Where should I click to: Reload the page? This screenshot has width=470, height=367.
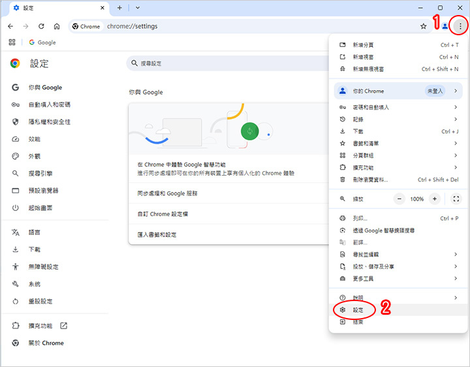coord(41,26)
